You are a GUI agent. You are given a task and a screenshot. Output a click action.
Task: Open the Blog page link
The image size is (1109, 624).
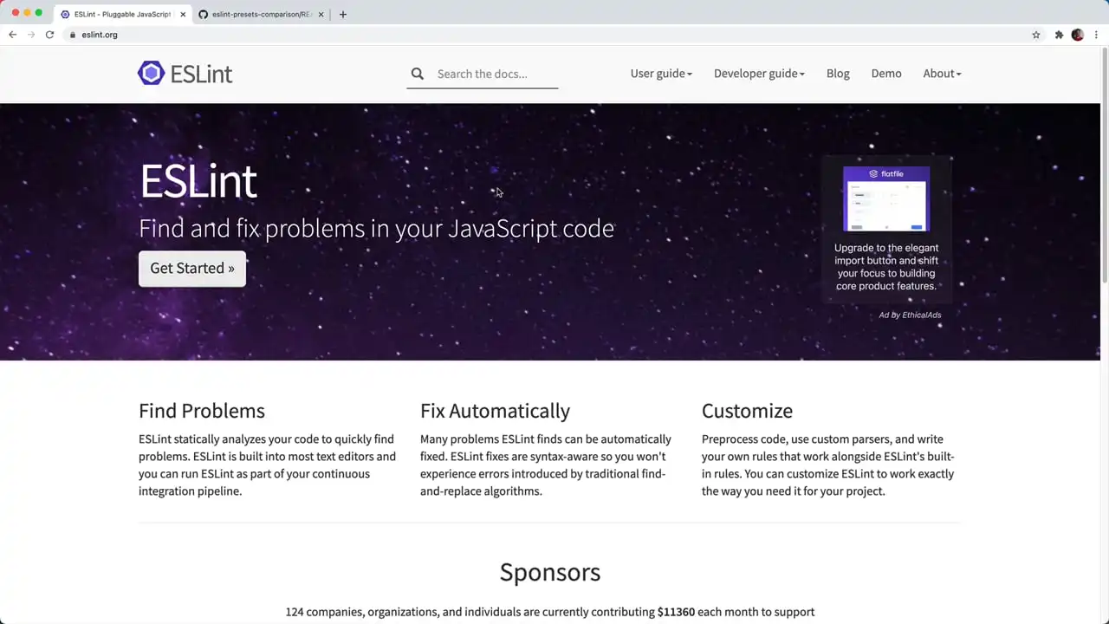838,74
